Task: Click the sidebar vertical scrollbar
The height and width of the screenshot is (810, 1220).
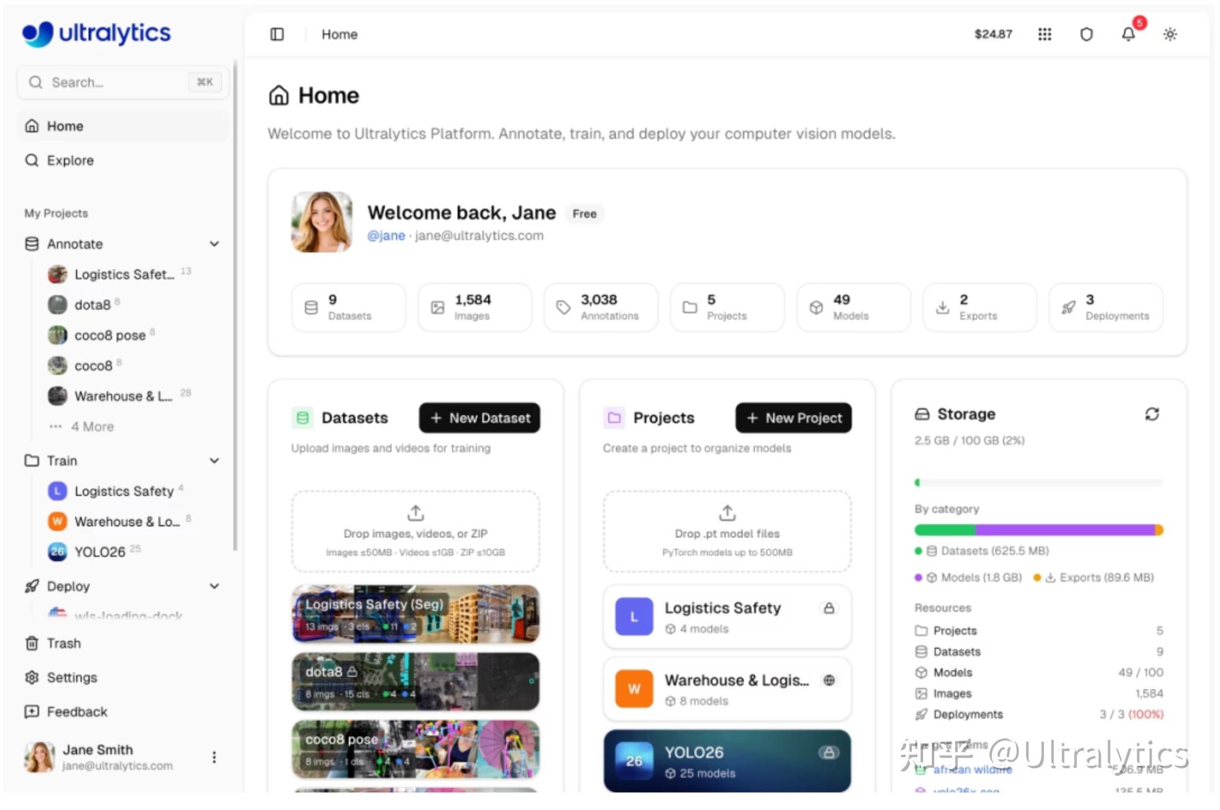Action: (235, 304)
